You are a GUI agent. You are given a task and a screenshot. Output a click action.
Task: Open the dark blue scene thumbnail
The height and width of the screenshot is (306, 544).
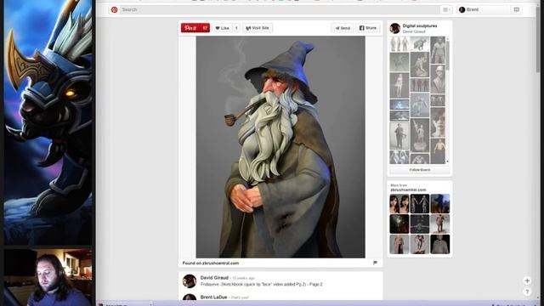440,204
